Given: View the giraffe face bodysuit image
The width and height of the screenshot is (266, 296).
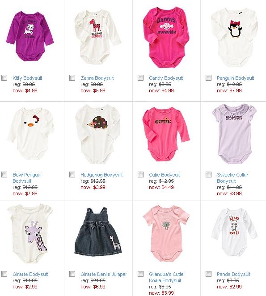Looking at the screenshot, I should 30,233.
